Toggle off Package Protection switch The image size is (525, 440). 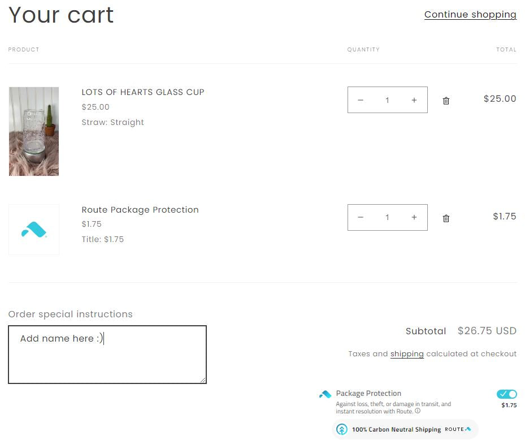[506, 394]
